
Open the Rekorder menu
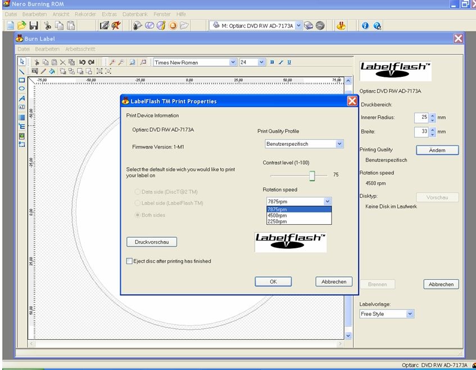pos(85,13)
